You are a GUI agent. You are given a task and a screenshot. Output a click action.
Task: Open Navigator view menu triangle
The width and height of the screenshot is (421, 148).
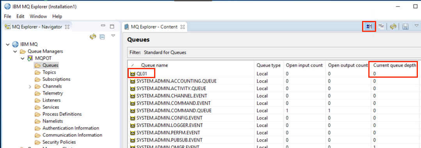coord(113,35)
